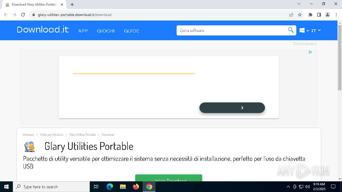Expand the IT language dropdown
Image resolution: width=342 pixels, height=192 pixels.
316,30
